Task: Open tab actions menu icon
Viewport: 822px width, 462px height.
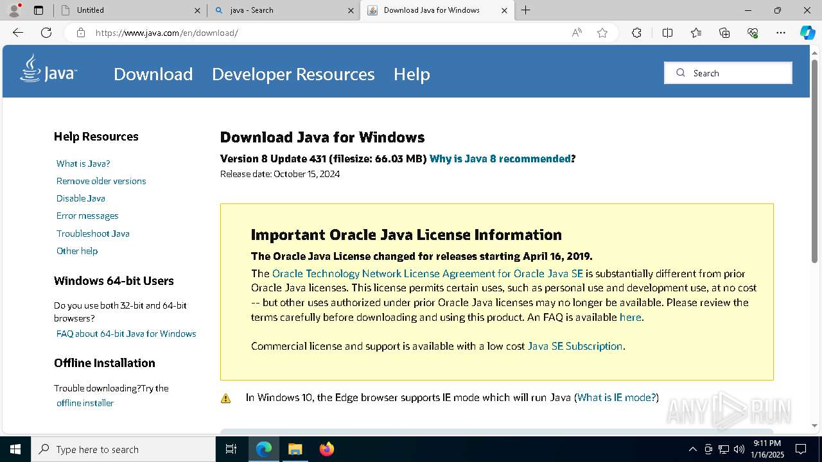Action: click(x=39, y=10)
